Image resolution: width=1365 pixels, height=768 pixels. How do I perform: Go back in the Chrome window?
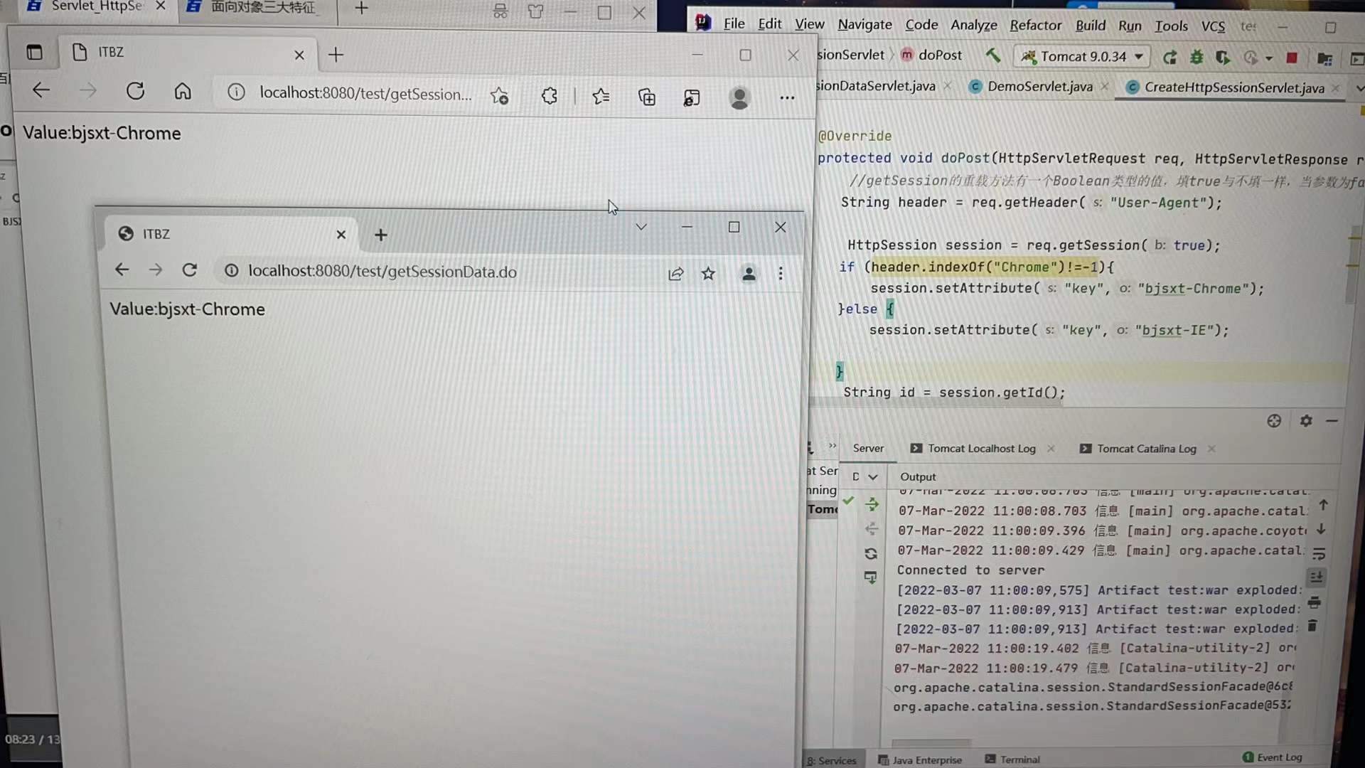[122, 270]
